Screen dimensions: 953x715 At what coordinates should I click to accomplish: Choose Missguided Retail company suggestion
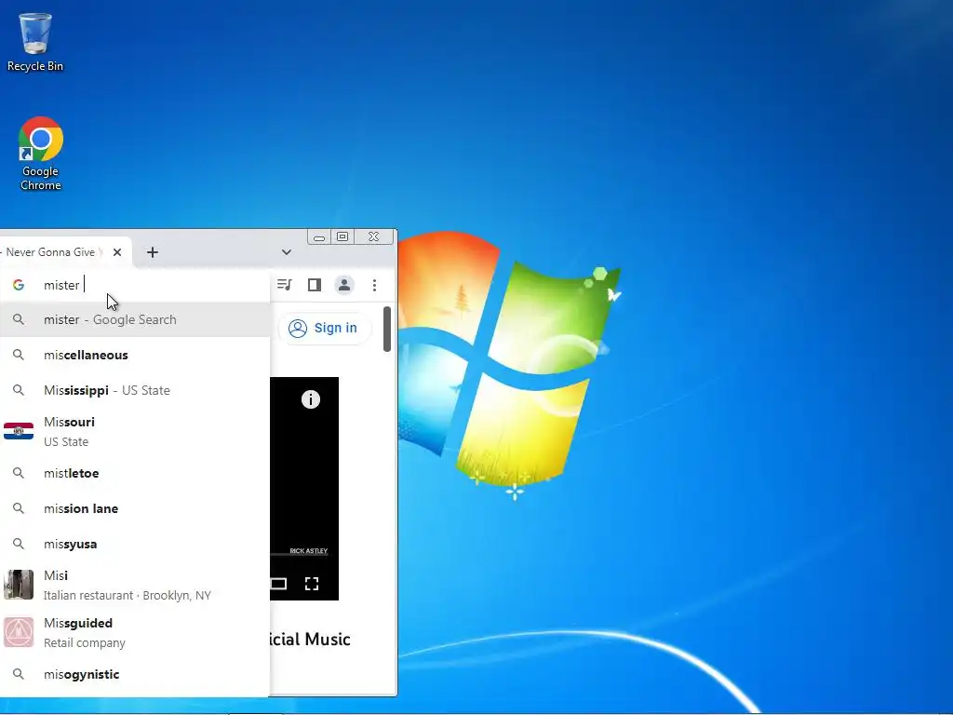click(x=135, y=632)
